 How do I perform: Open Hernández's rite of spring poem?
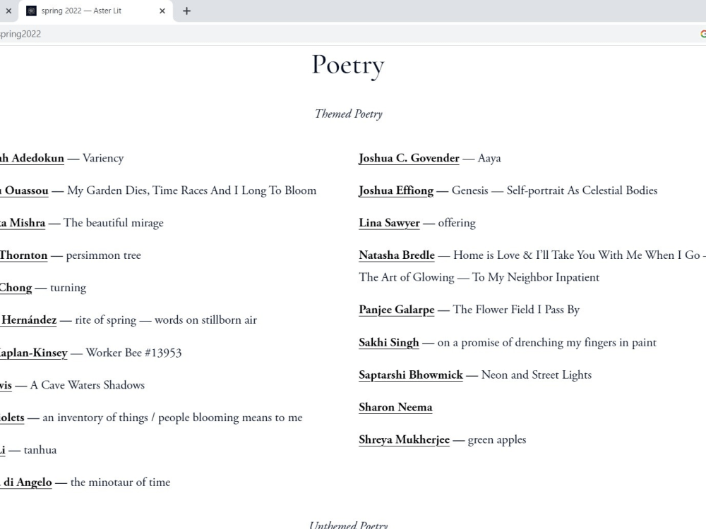pos(27,320)
